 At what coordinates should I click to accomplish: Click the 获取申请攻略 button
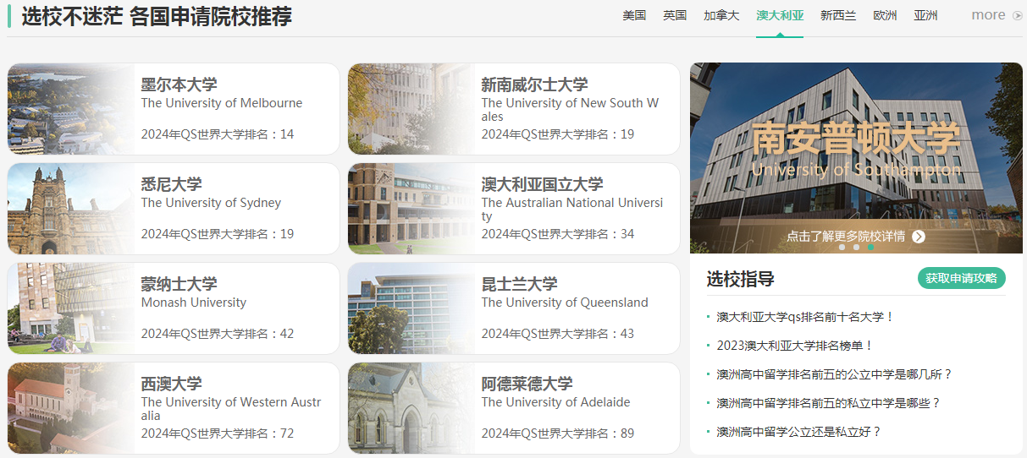point(961,278)
